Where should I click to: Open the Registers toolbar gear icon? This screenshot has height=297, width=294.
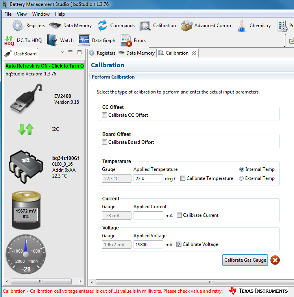17,26
